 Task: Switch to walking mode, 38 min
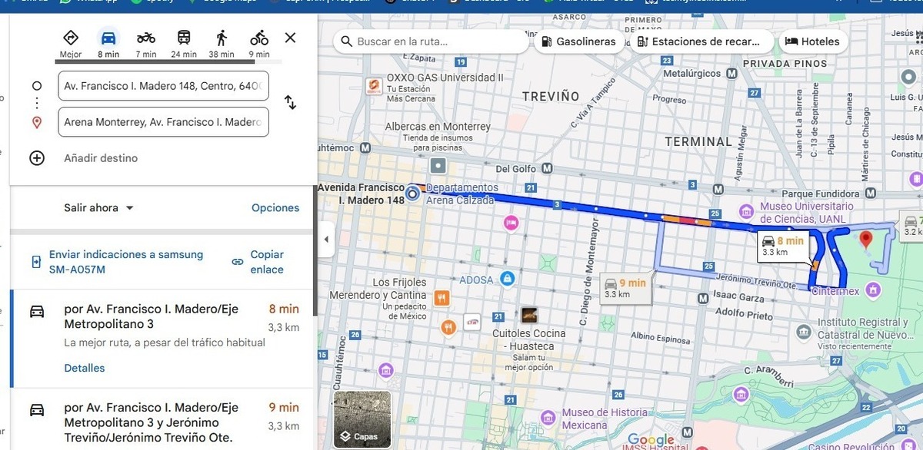pyautogui.click(x=222, y=44)
